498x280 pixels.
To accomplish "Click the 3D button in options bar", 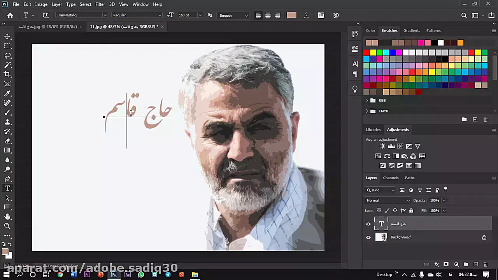I will 336,15.
